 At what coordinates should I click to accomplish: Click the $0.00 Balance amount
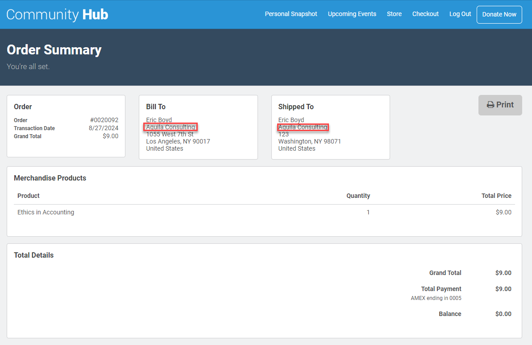pos(503,314)
